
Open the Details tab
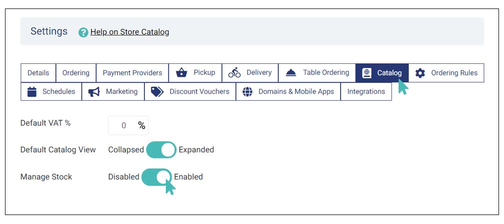[38, 73]
